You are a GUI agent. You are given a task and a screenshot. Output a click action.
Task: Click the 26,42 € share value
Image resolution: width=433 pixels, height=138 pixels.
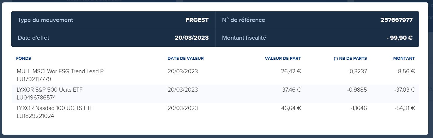click(x=291, y=71)
